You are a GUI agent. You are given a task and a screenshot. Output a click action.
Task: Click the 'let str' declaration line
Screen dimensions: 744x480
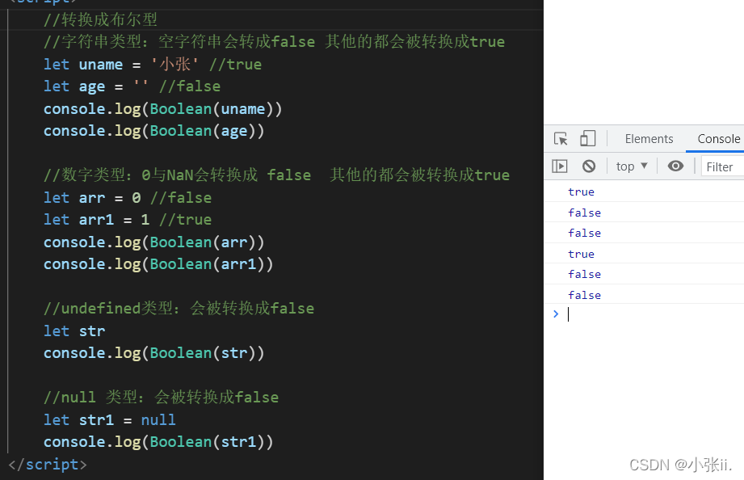coord(74,331)
